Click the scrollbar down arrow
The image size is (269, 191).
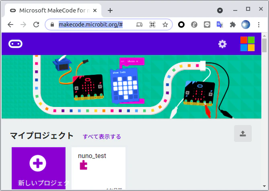[x=264, y=186]
